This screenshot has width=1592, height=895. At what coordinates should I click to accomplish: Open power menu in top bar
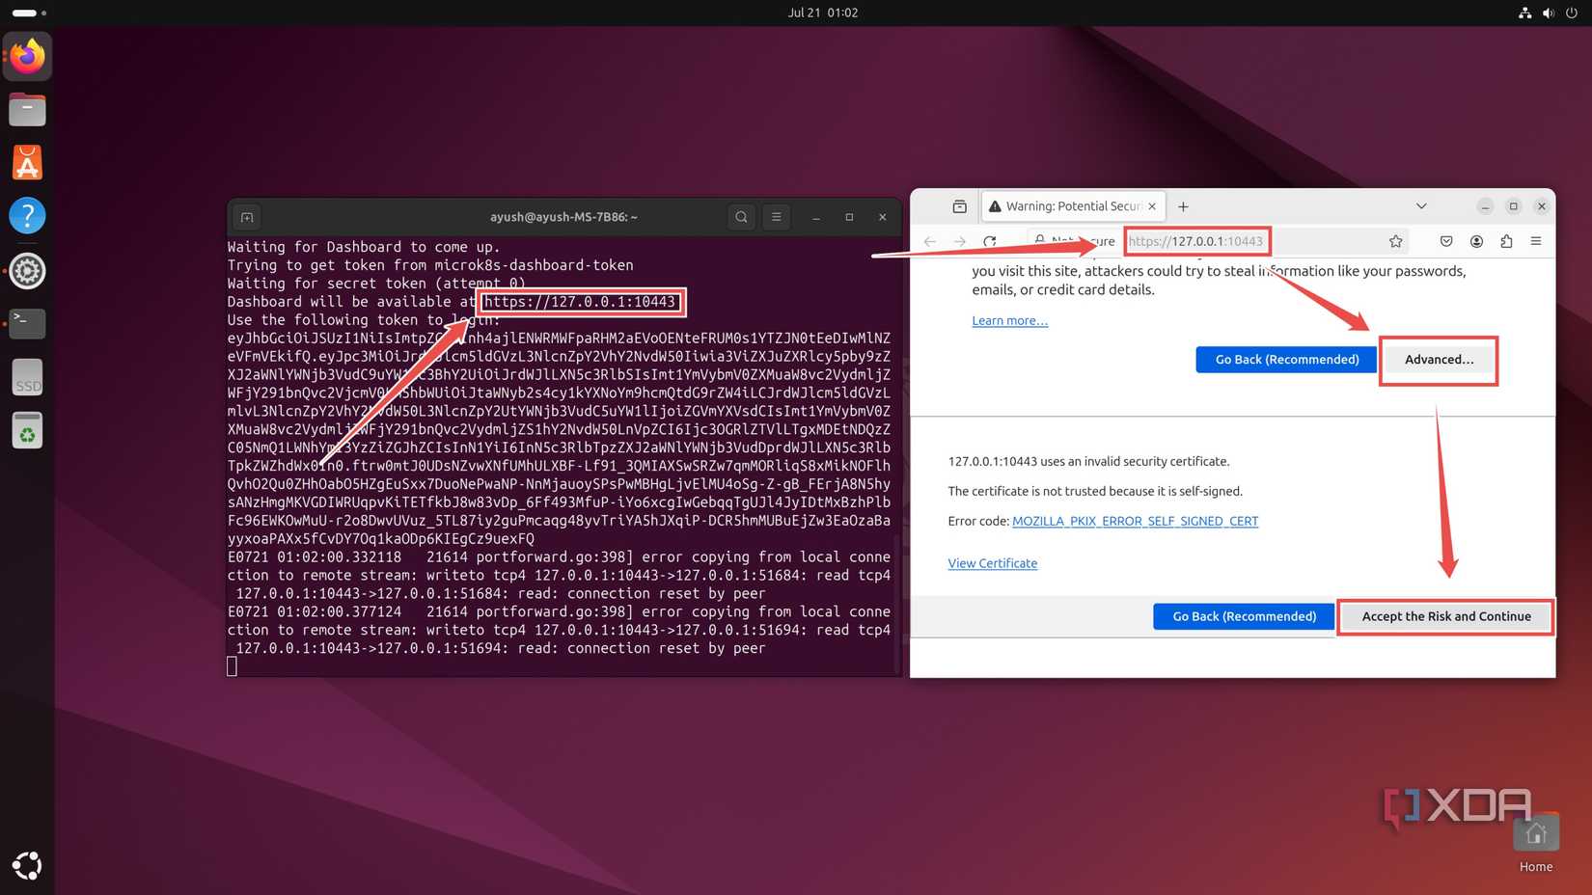[x=1572, y=13]
